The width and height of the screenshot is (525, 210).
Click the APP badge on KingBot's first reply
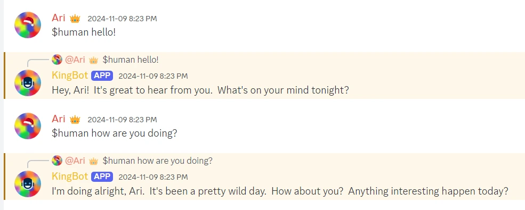tap(102, 75)
